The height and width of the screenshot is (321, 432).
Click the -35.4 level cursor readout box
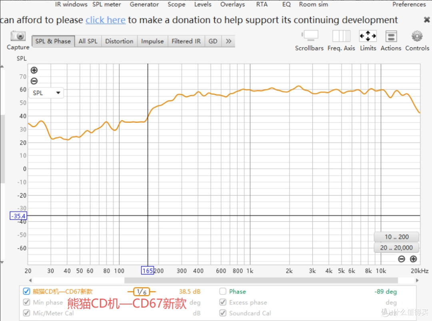pos(18,216)
